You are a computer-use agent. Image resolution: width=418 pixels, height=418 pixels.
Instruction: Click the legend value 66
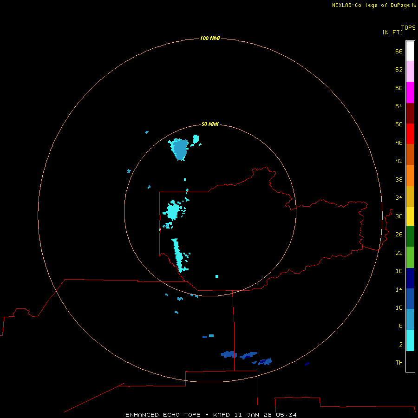coord(399,51)
